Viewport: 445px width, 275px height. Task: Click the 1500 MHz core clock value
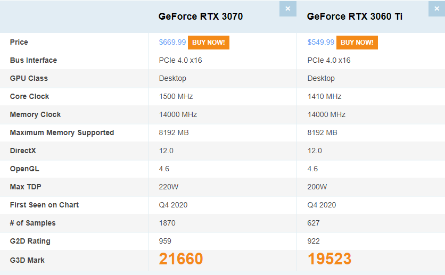coord(176,97)
